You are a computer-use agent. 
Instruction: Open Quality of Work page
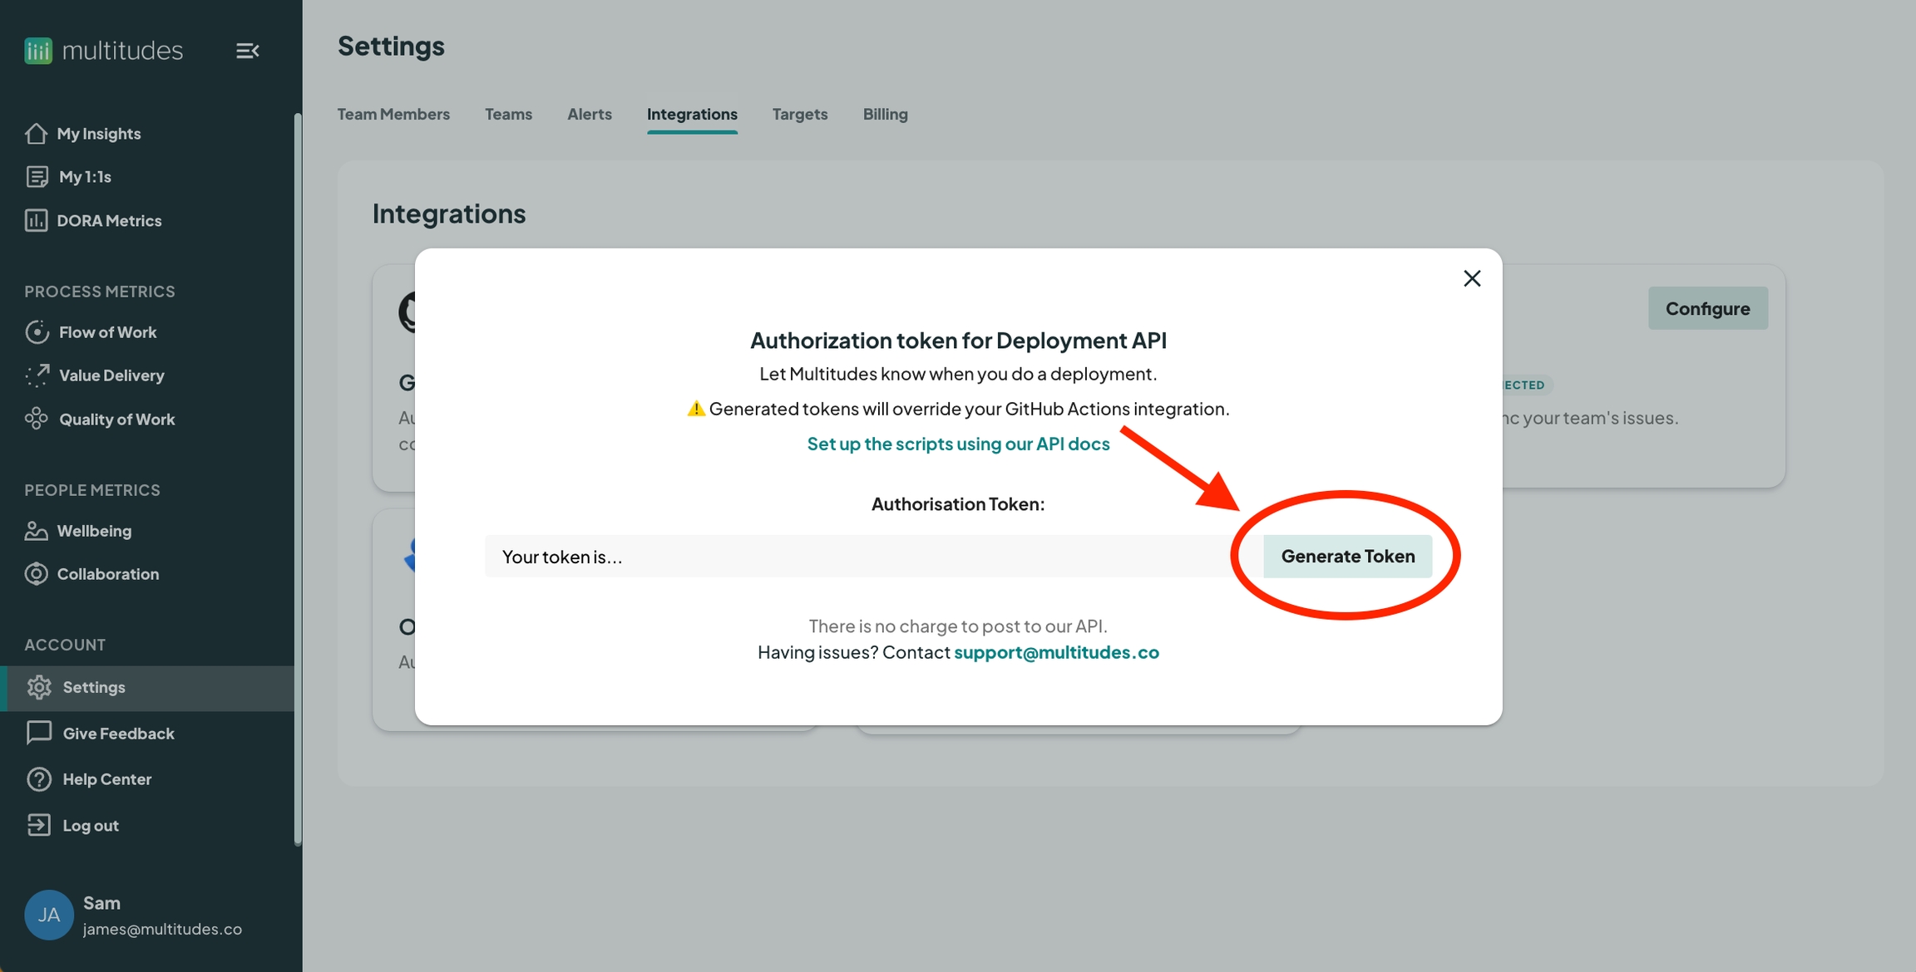pyautogui.click(x=116, y=420)
